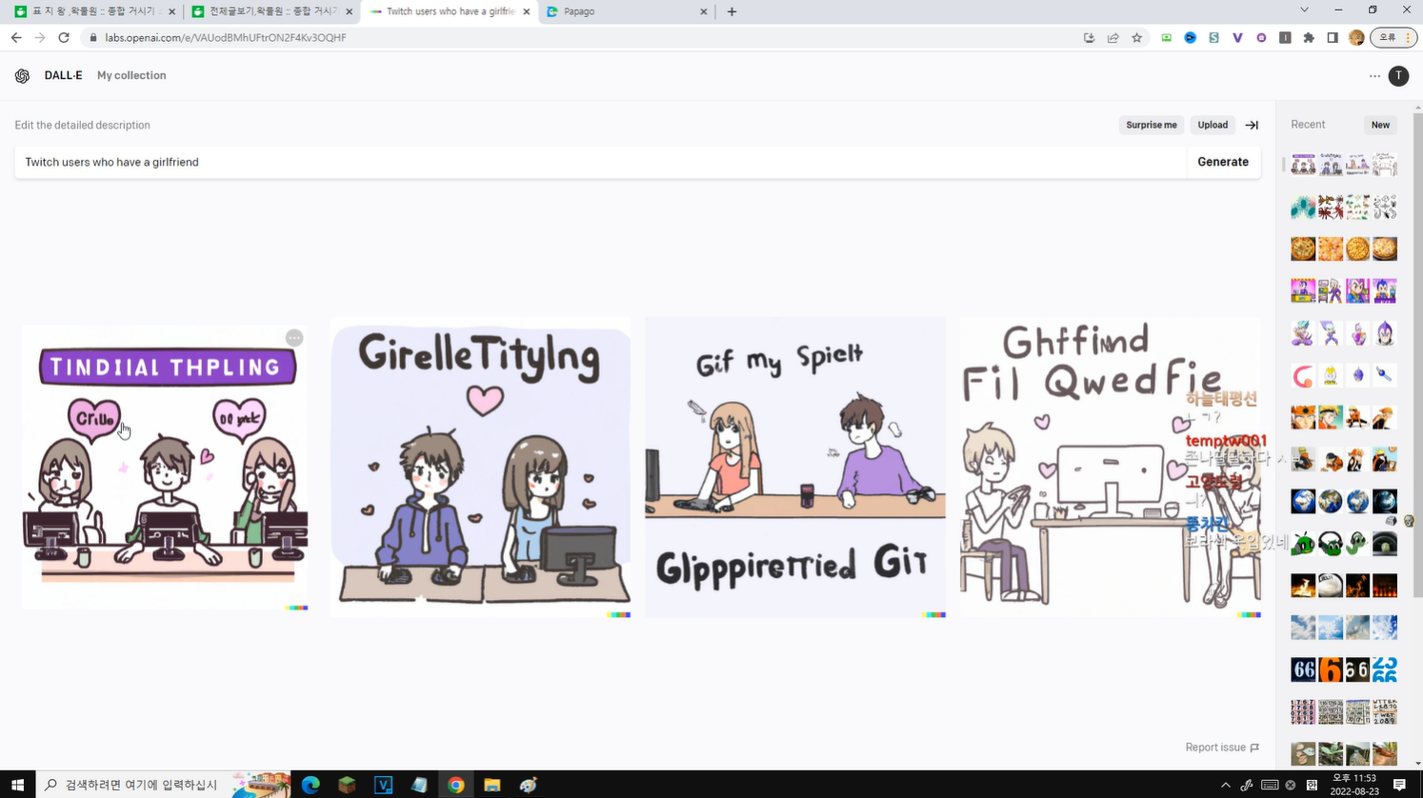The width and height of the screenshot is (1423, 798).
Task: Open the three-dot options menu in header
Action: point(1374,76)
